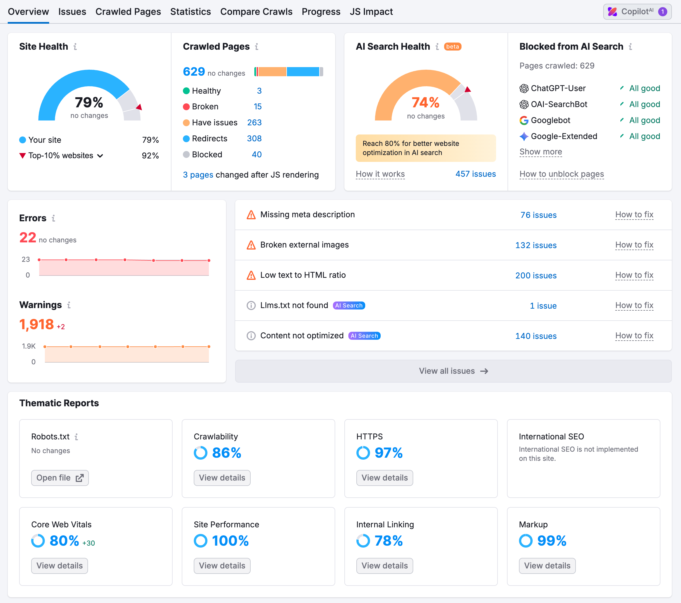The width and height of the screenshot is (681, 603).
Task: Click the Errors info icon
Action: point(53,218)
